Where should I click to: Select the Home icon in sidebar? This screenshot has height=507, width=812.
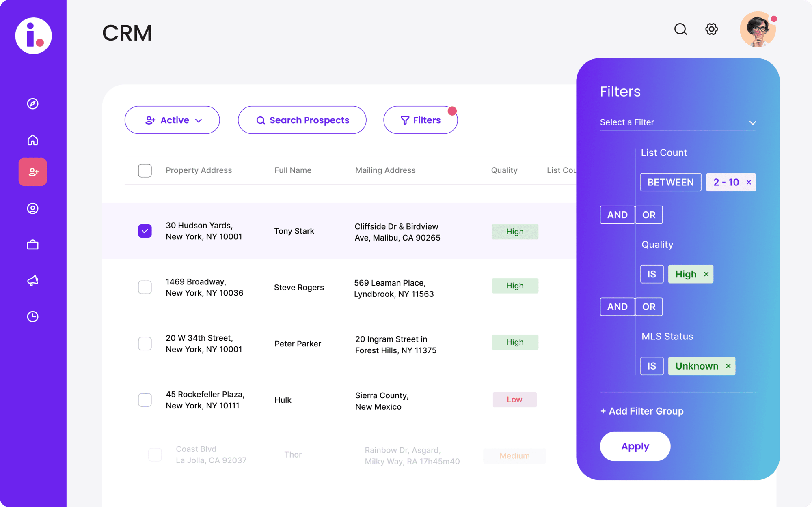pyautogui.click(x=33, y=139)
